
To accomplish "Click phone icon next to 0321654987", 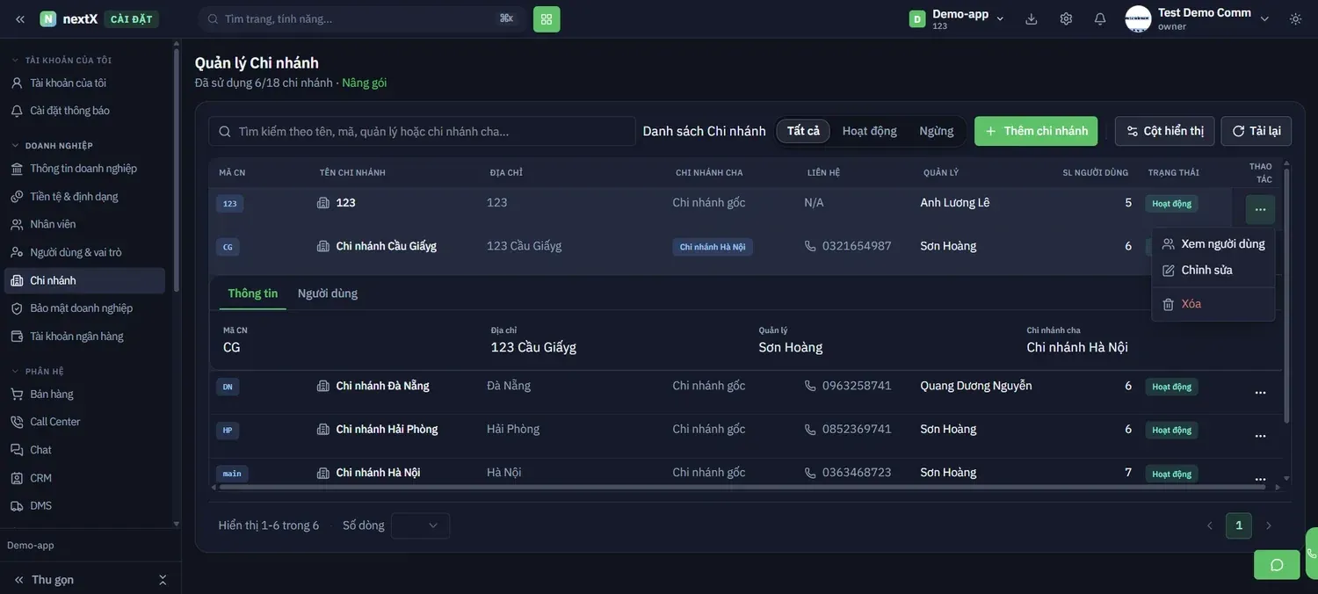I will click(x=810, y=246).
